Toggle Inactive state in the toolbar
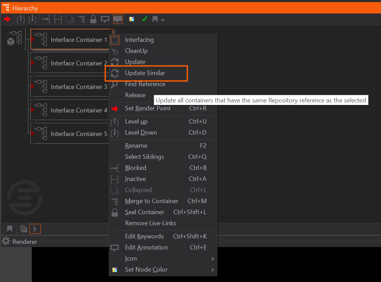The image size is (381, 282). 58,19
